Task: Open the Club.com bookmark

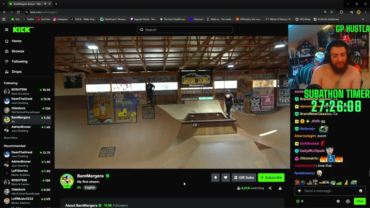Action: click(196, 19)
